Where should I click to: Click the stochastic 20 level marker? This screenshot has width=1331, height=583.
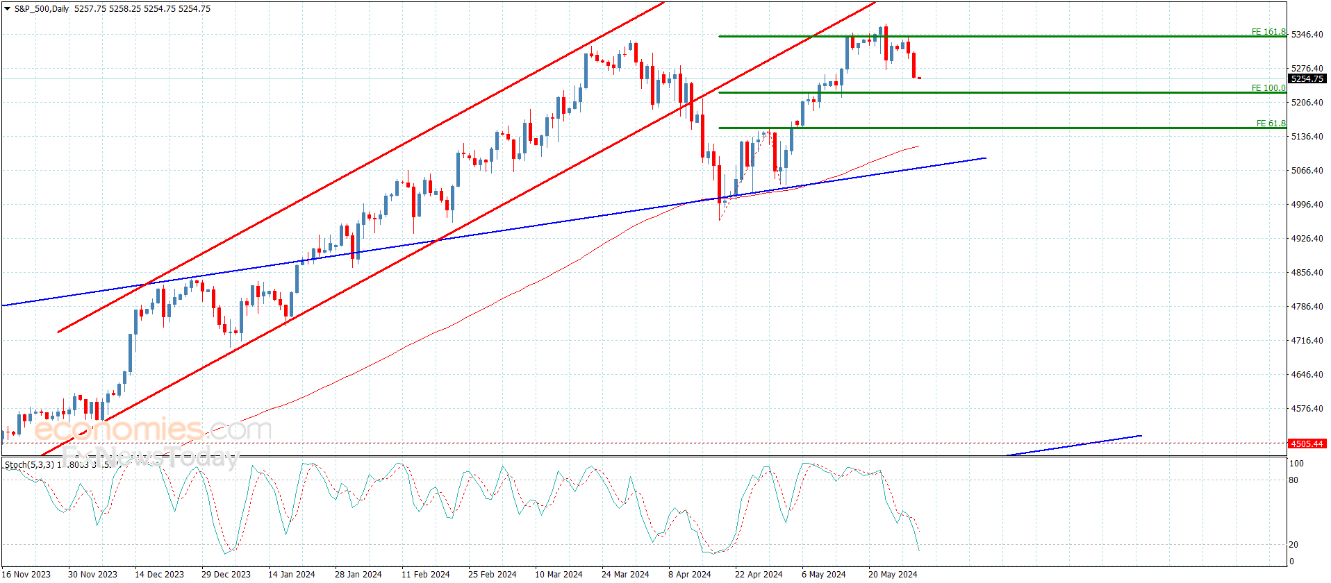(1293, 544)
